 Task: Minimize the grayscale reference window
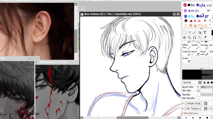tap(29, 58)
